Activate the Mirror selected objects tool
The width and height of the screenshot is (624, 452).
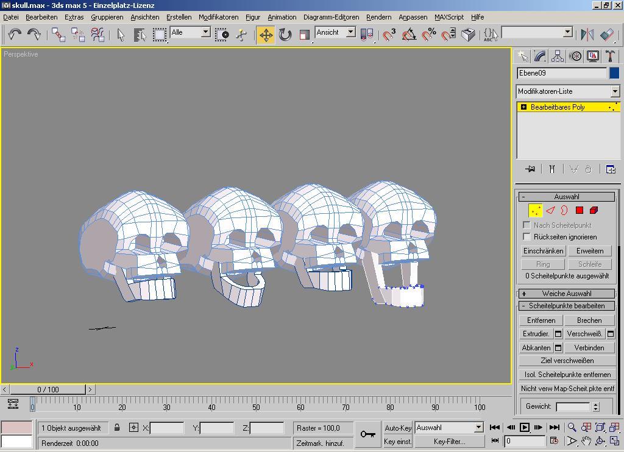pyautogui.click(x=587, y=35)
